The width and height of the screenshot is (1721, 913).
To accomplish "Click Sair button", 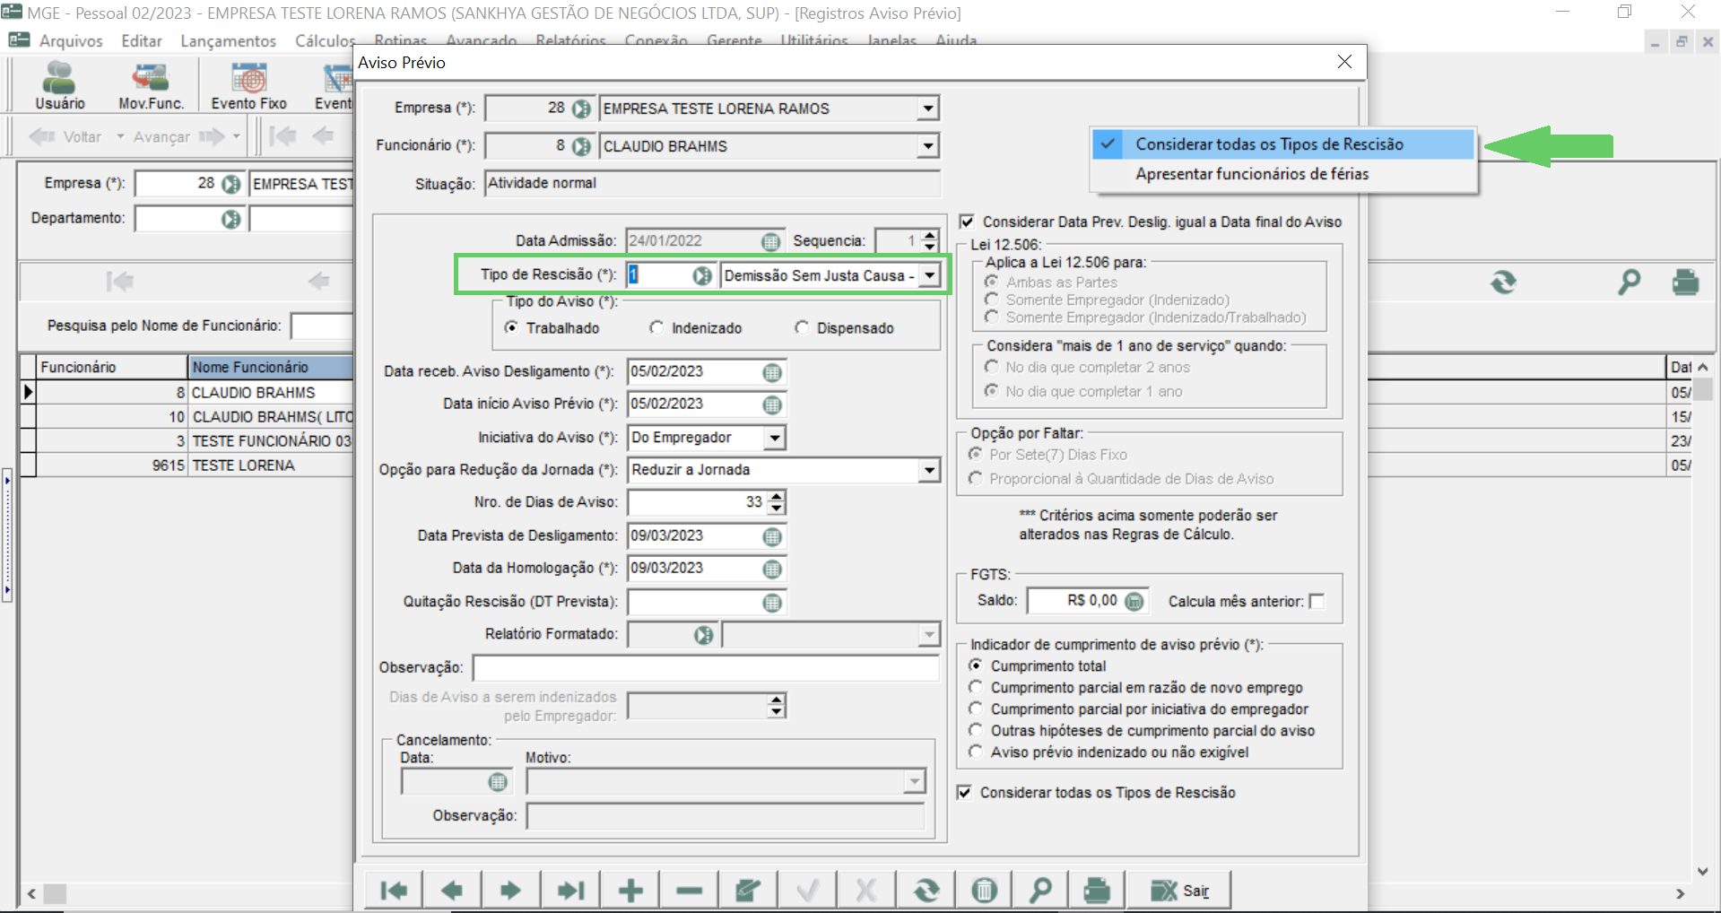I will [1178, 890].
